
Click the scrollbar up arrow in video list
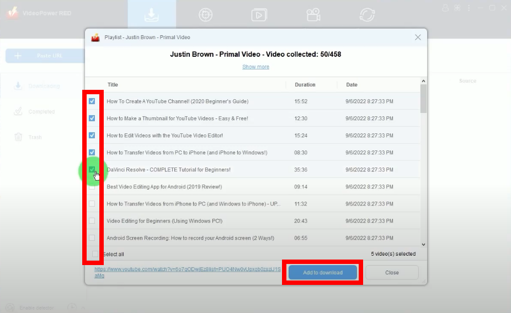pyautogui.click(x=423, y=81)
